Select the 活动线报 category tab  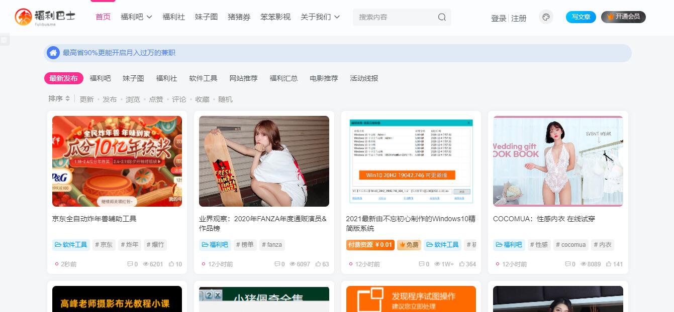(x=364, y=78)
